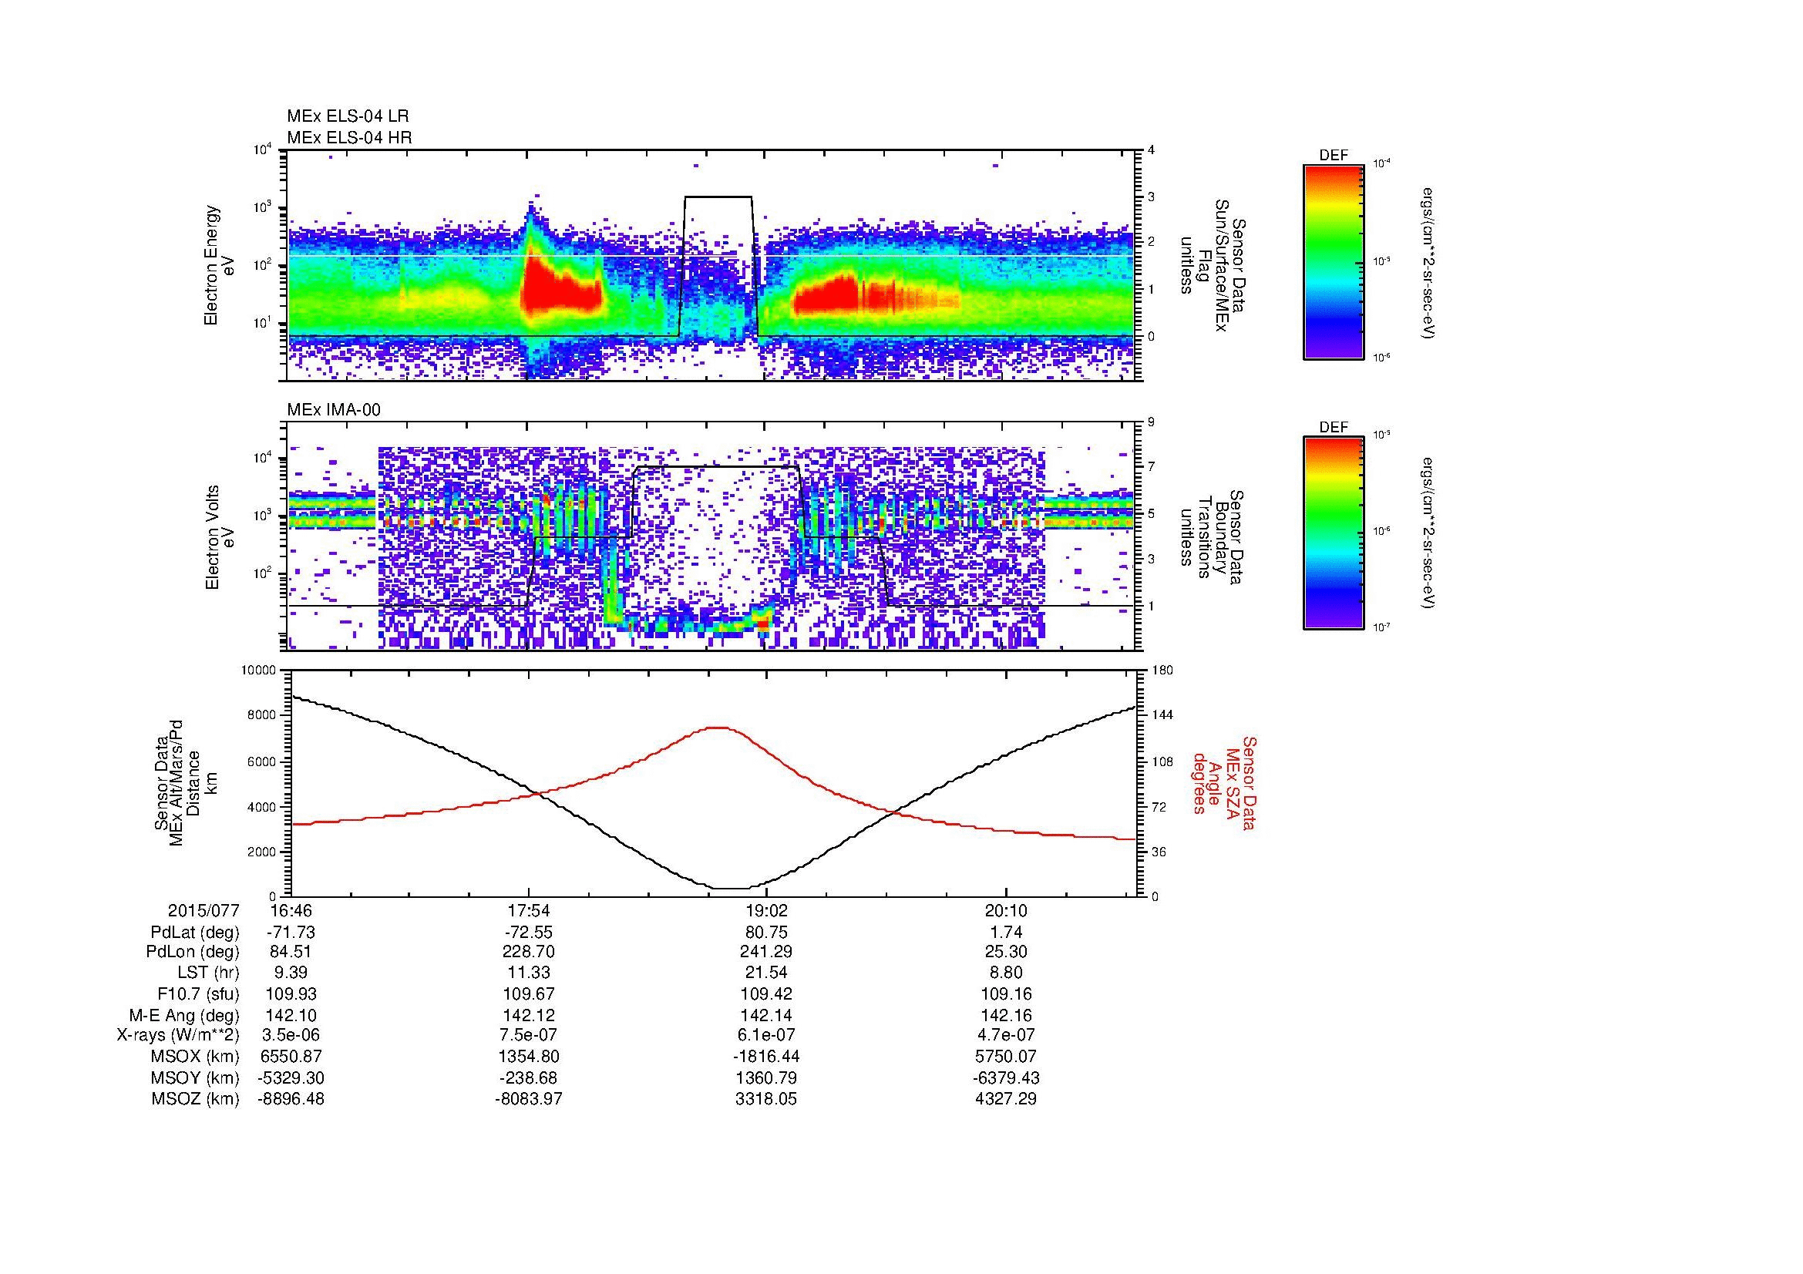Click the 10000 altitude axis tick label
The width and height of the screenshot is (1803, 1274).
click(x=259, y=670)
